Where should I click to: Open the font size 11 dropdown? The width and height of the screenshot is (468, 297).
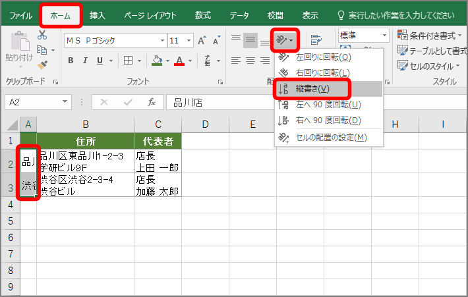tap(189, 41)
